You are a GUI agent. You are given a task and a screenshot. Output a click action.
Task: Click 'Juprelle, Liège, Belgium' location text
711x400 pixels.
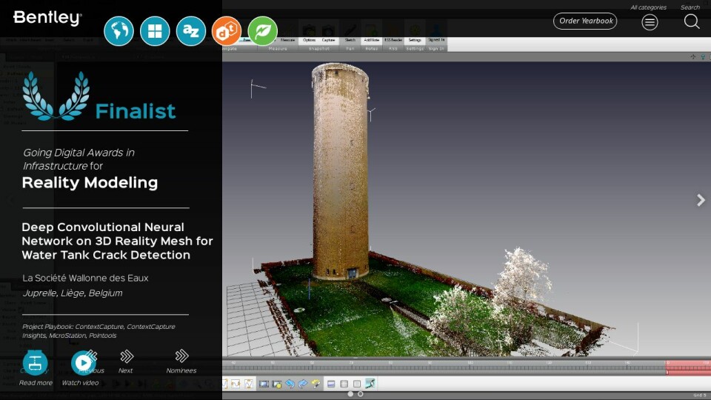73,293
